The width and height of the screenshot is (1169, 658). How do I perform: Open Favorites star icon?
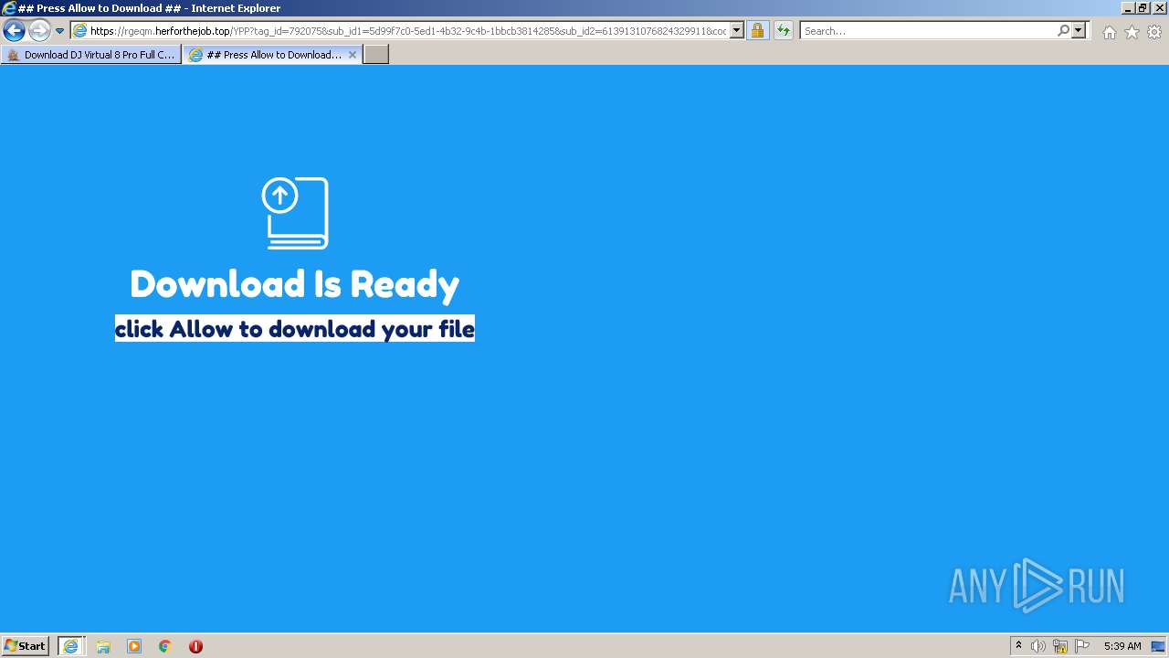pos(1132,32)
